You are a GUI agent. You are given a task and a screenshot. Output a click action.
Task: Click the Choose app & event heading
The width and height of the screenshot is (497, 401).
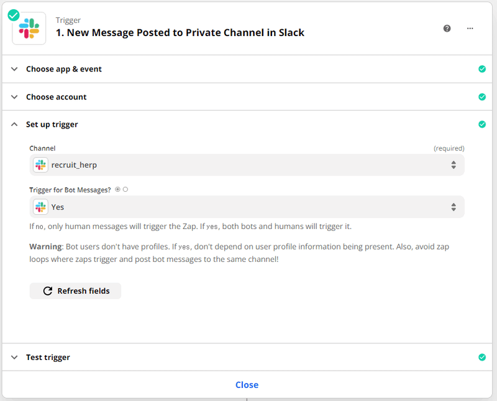(x=64, y=69)
